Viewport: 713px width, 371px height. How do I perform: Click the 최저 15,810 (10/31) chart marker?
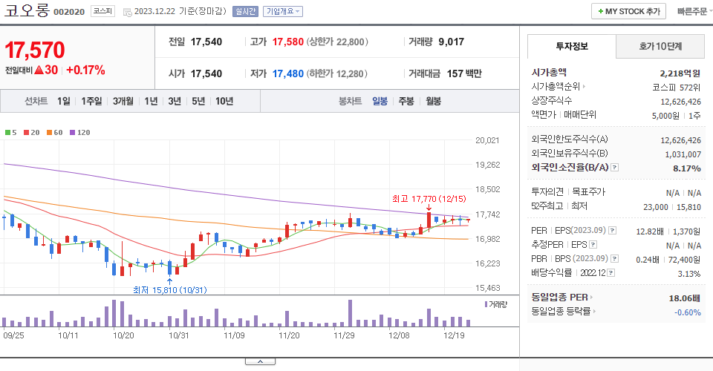169,289
